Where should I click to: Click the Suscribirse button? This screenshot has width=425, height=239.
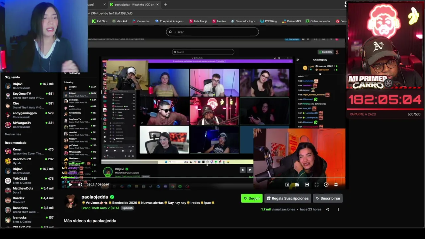pos(328,198)
